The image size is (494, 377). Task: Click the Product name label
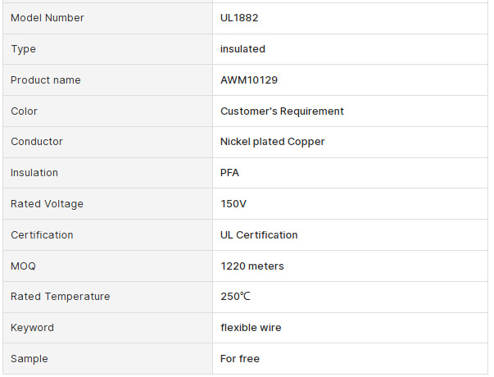pos(46,80)
